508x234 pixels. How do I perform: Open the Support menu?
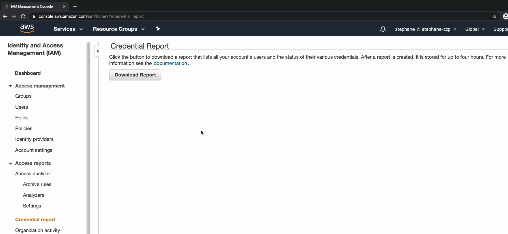click(x=500, y=29)
